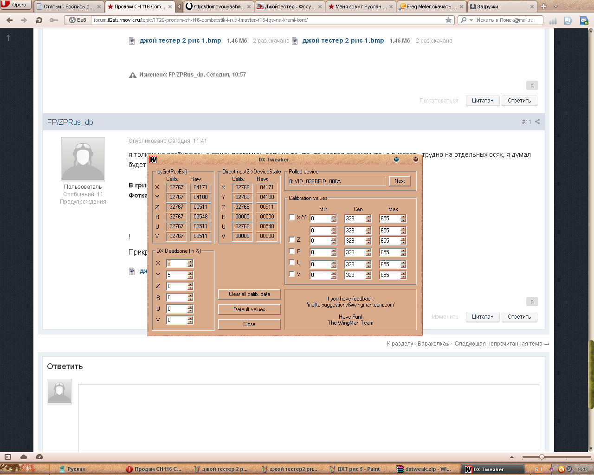Click the reload page icon
This screenshot has height=475, width=594.
(x=39, y=20)
